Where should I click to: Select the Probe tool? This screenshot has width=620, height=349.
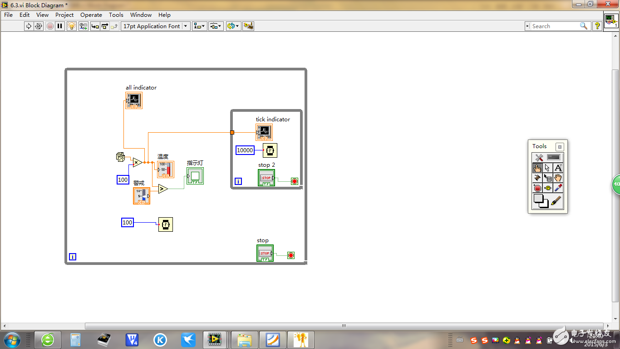click(548, 188)
